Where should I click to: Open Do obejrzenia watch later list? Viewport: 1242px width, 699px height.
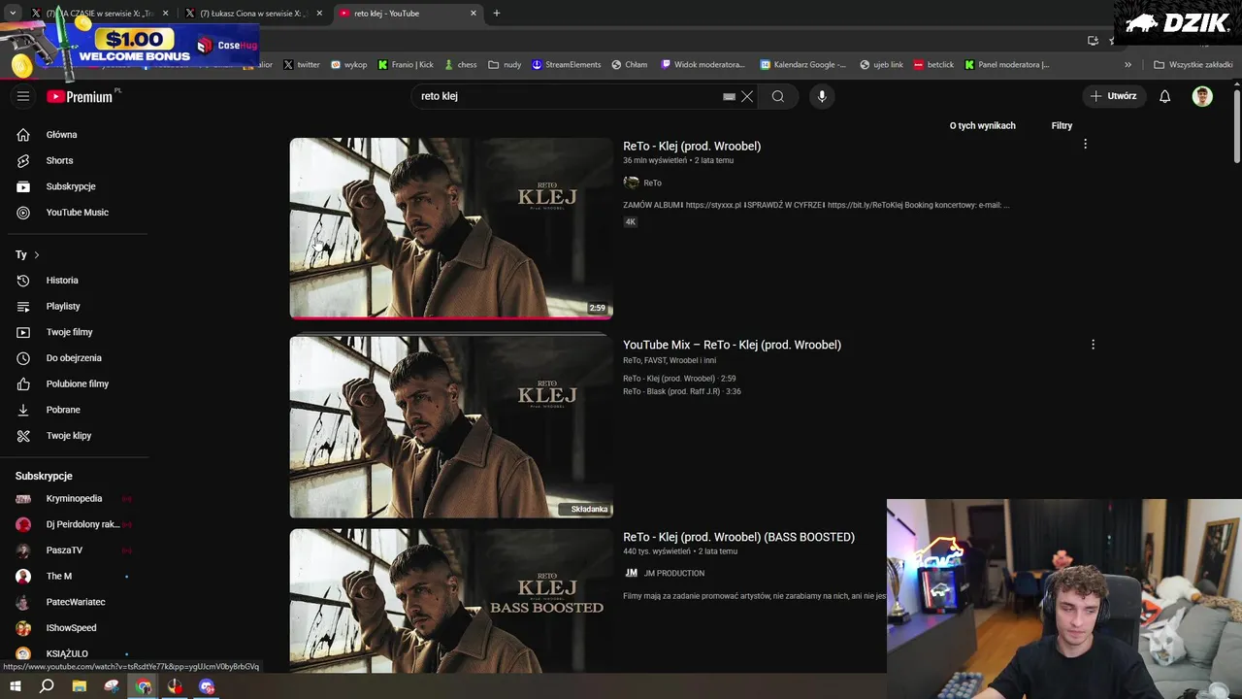pyautogui.click(x=75, y=358)
